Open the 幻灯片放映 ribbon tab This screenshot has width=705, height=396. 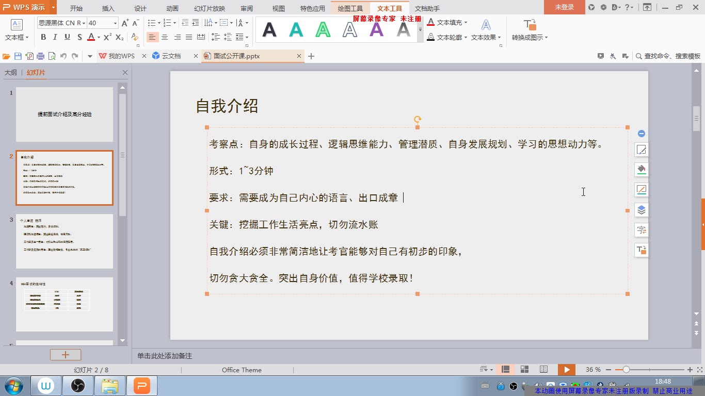pos(210,8)
